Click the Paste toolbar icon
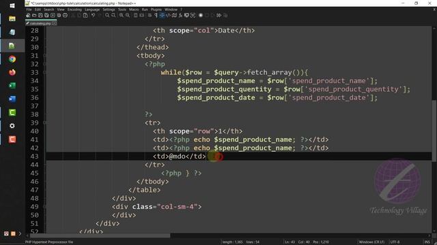The width and height of the screenshot is (437, 245). pyautogui.click(x=85, y=15)
